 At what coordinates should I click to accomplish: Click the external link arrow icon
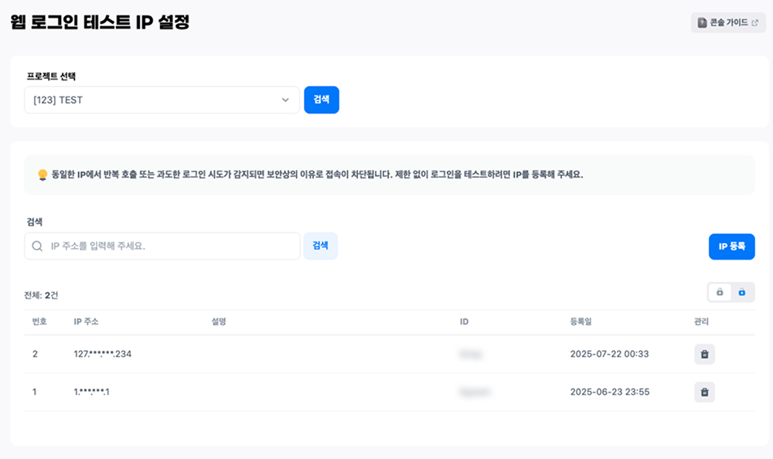754,23
